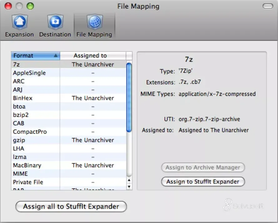This screenshot has width=278, height=223.
Task: Click the scrollbar down arrow
Action: [129, 187]
